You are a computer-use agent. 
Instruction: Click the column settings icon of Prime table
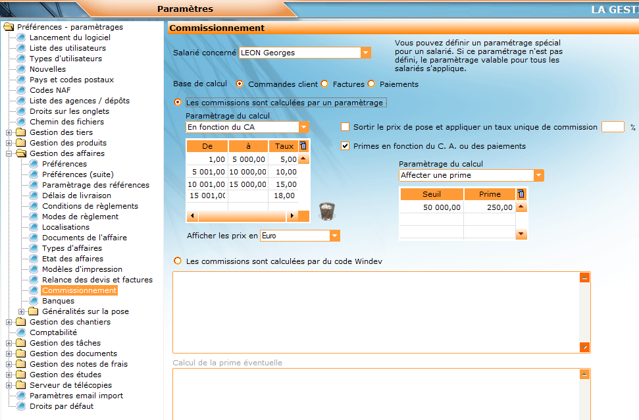coord(521,194)
